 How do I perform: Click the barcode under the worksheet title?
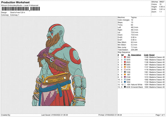[21, 9]
